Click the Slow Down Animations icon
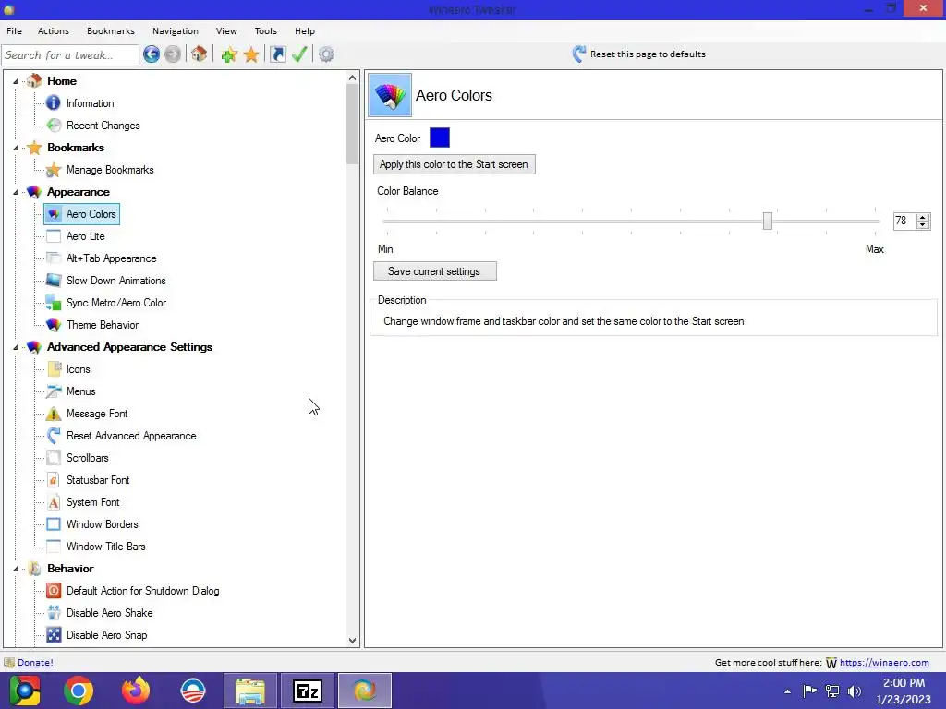 tap(53, 281)
